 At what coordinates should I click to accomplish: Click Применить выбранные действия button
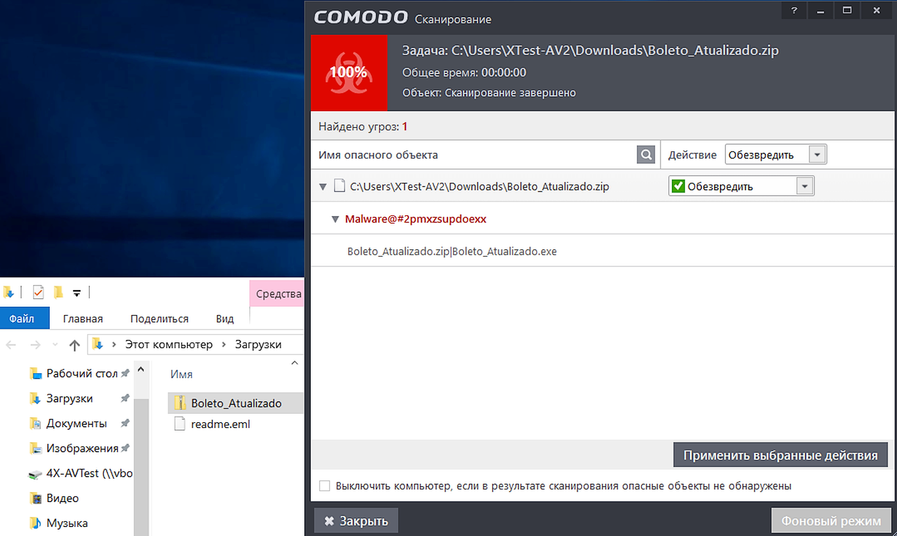click(780, 456)
